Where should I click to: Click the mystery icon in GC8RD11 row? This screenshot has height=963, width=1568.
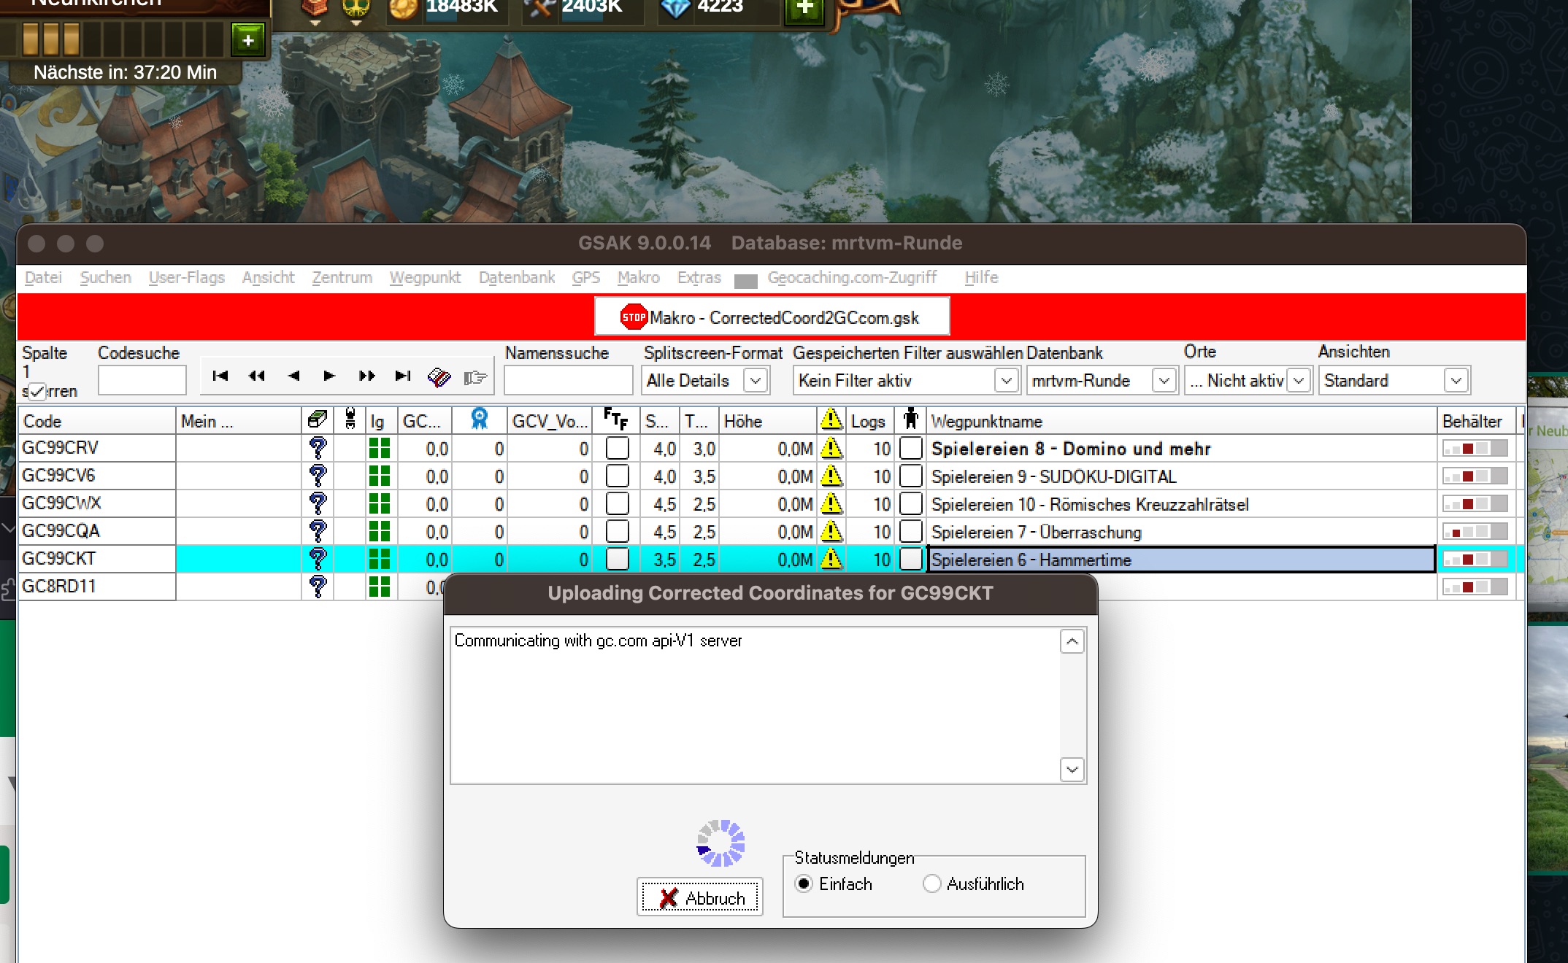[318, 587]
